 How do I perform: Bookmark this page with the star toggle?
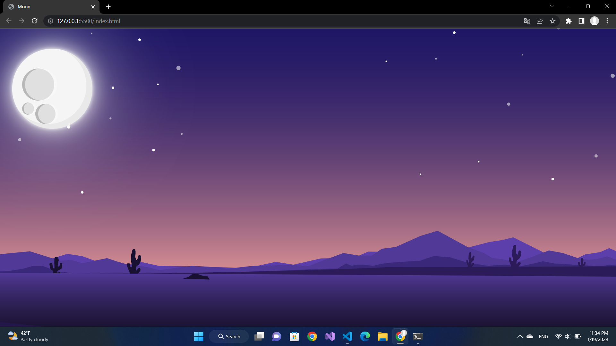(x=552, y=21)
